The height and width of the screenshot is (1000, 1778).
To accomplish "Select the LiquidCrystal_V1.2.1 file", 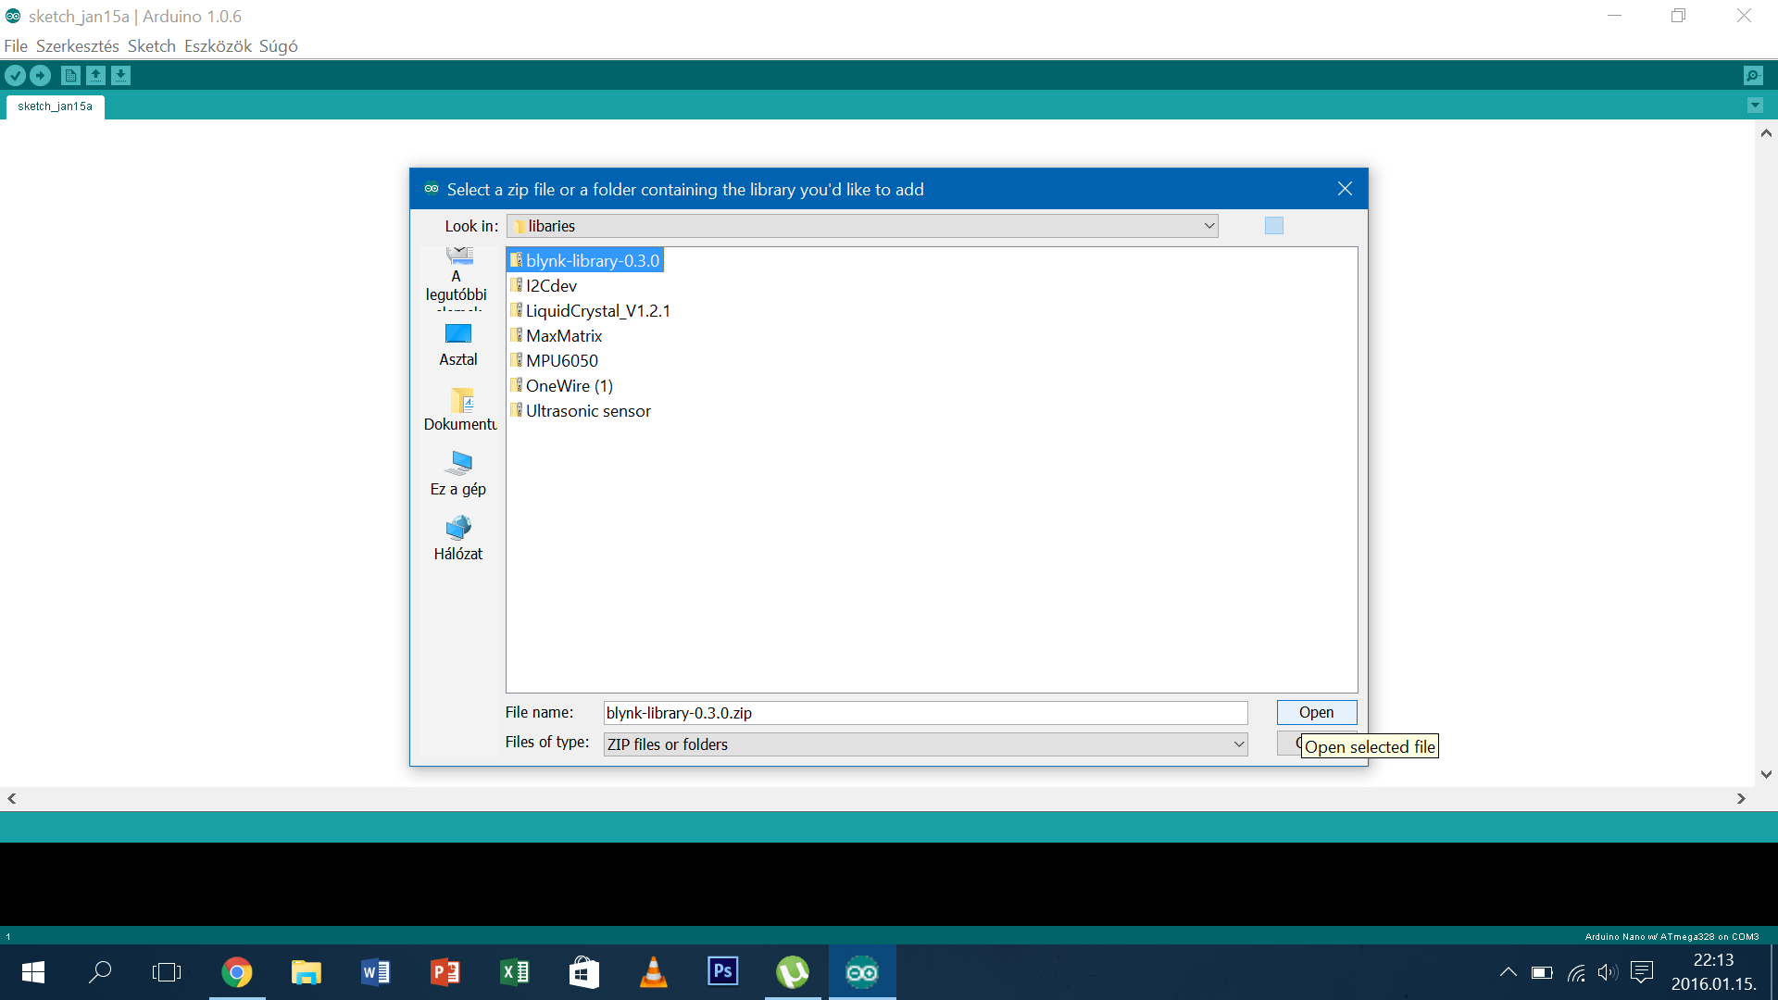I will click(597, 311).
